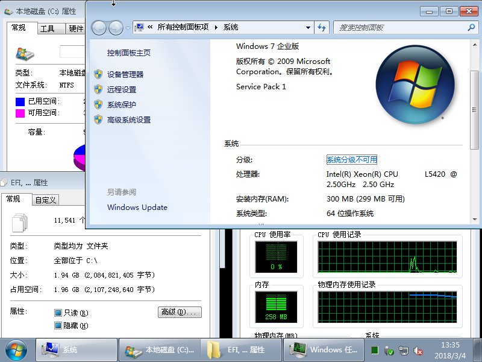Image resolution: width=482 pixels, height=362 pixels.
Task: Click the 系统 path segment in address bar
Action: 231,27
